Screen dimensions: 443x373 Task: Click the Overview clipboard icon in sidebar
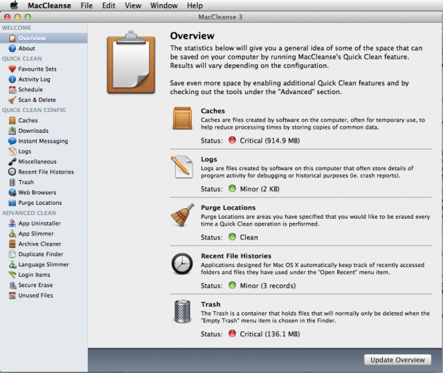pyautogui.click(x=12, y=38)
